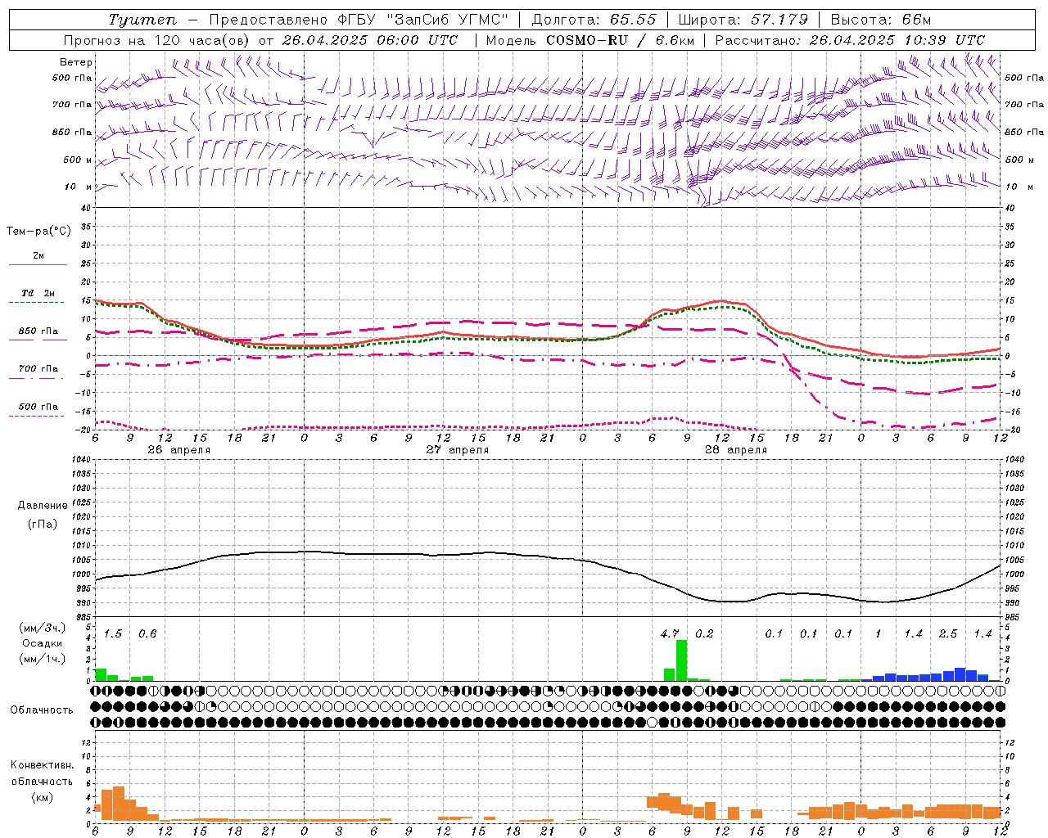Click the solid red line sample under 2м
The image size is (1048, 838).
(38, 264)
